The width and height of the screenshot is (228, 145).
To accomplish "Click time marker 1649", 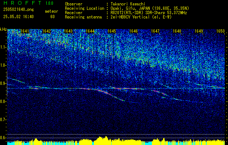I will click(199, 31).
